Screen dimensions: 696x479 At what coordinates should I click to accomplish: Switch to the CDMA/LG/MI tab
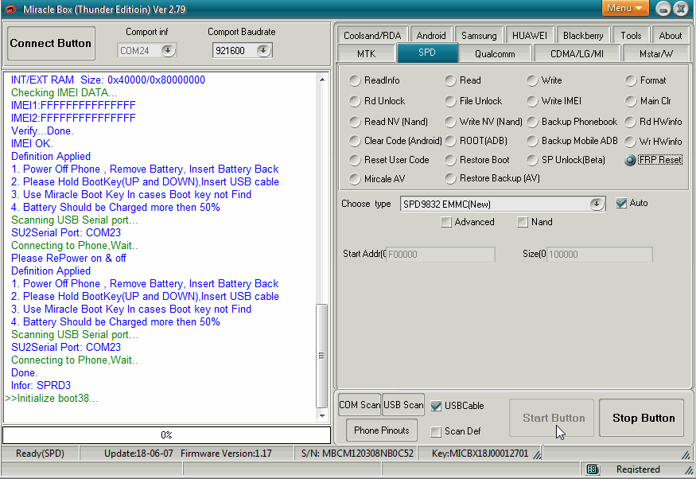click(577, 54)
